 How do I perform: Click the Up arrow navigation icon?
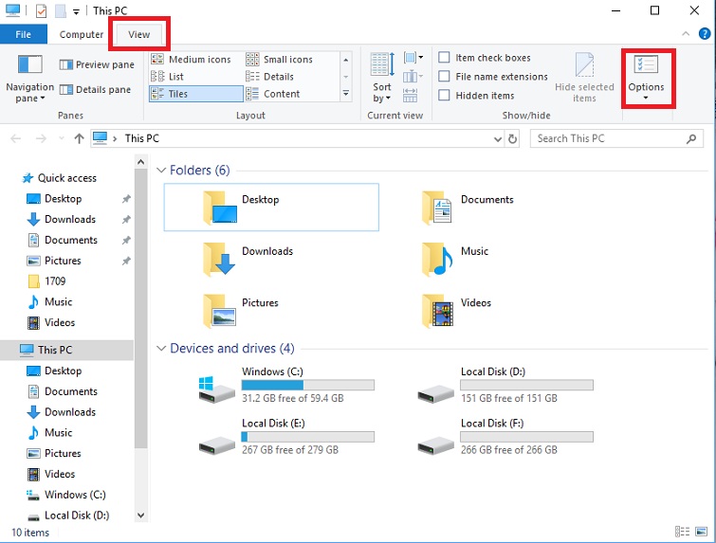point(79,138)
